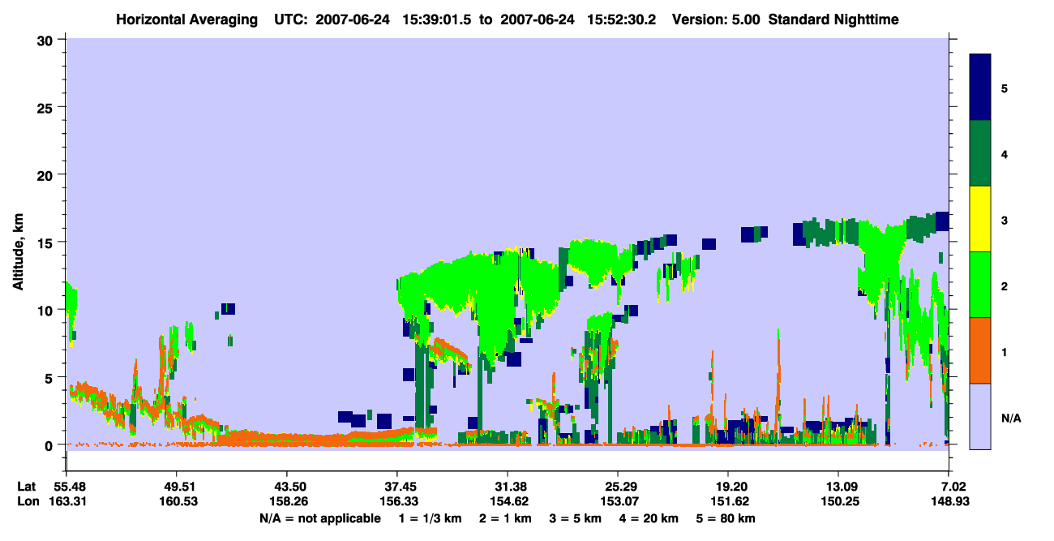Click longitude value 150.25

838,501
